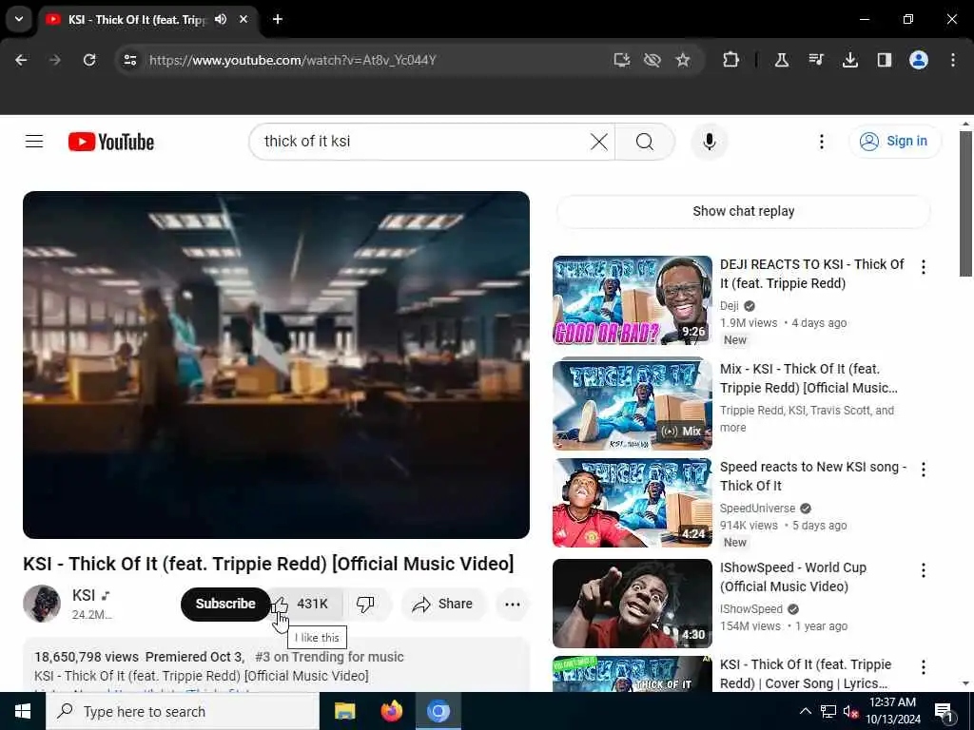Select the youtube.com URL in address bar
Image resolution: width=974 pixels, height=730 pixels.
pos(293,60)
